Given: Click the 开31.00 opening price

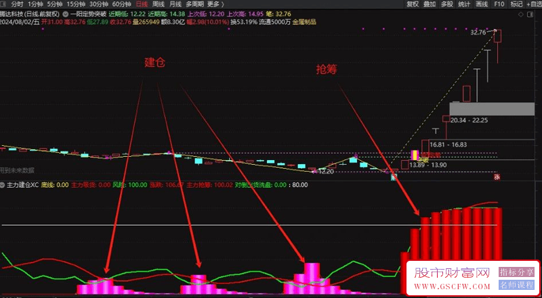Looking at the screenshot, I should [x=51, y=22].
